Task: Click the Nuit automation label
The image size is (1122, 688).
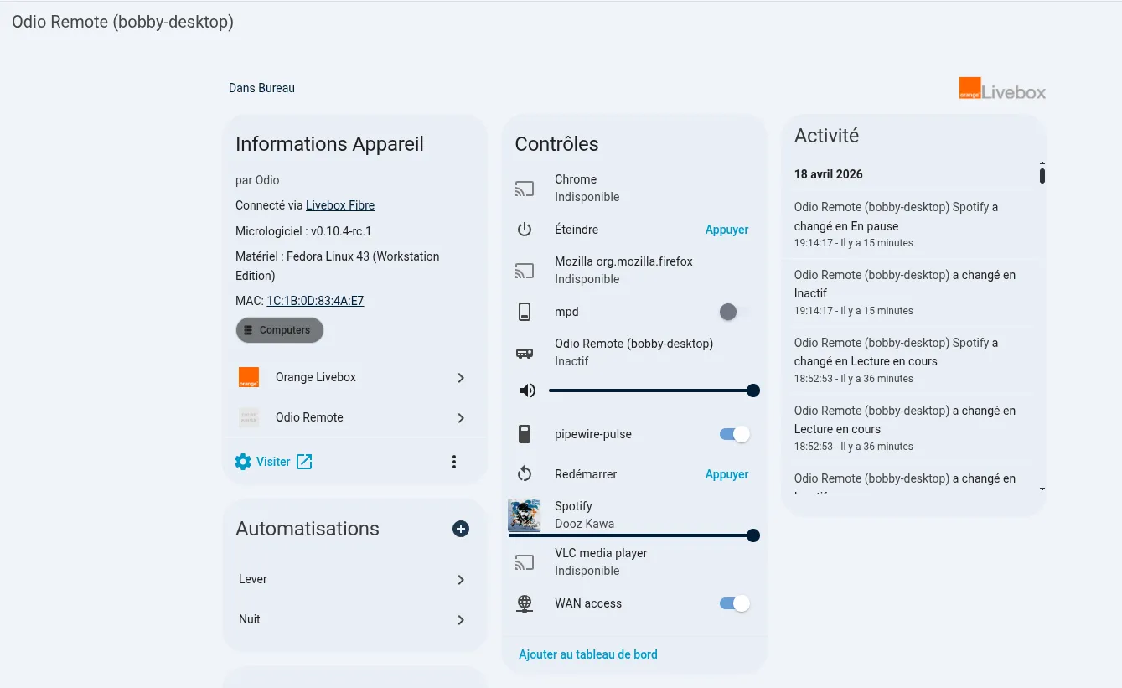Action: click(x=250, y=619)
